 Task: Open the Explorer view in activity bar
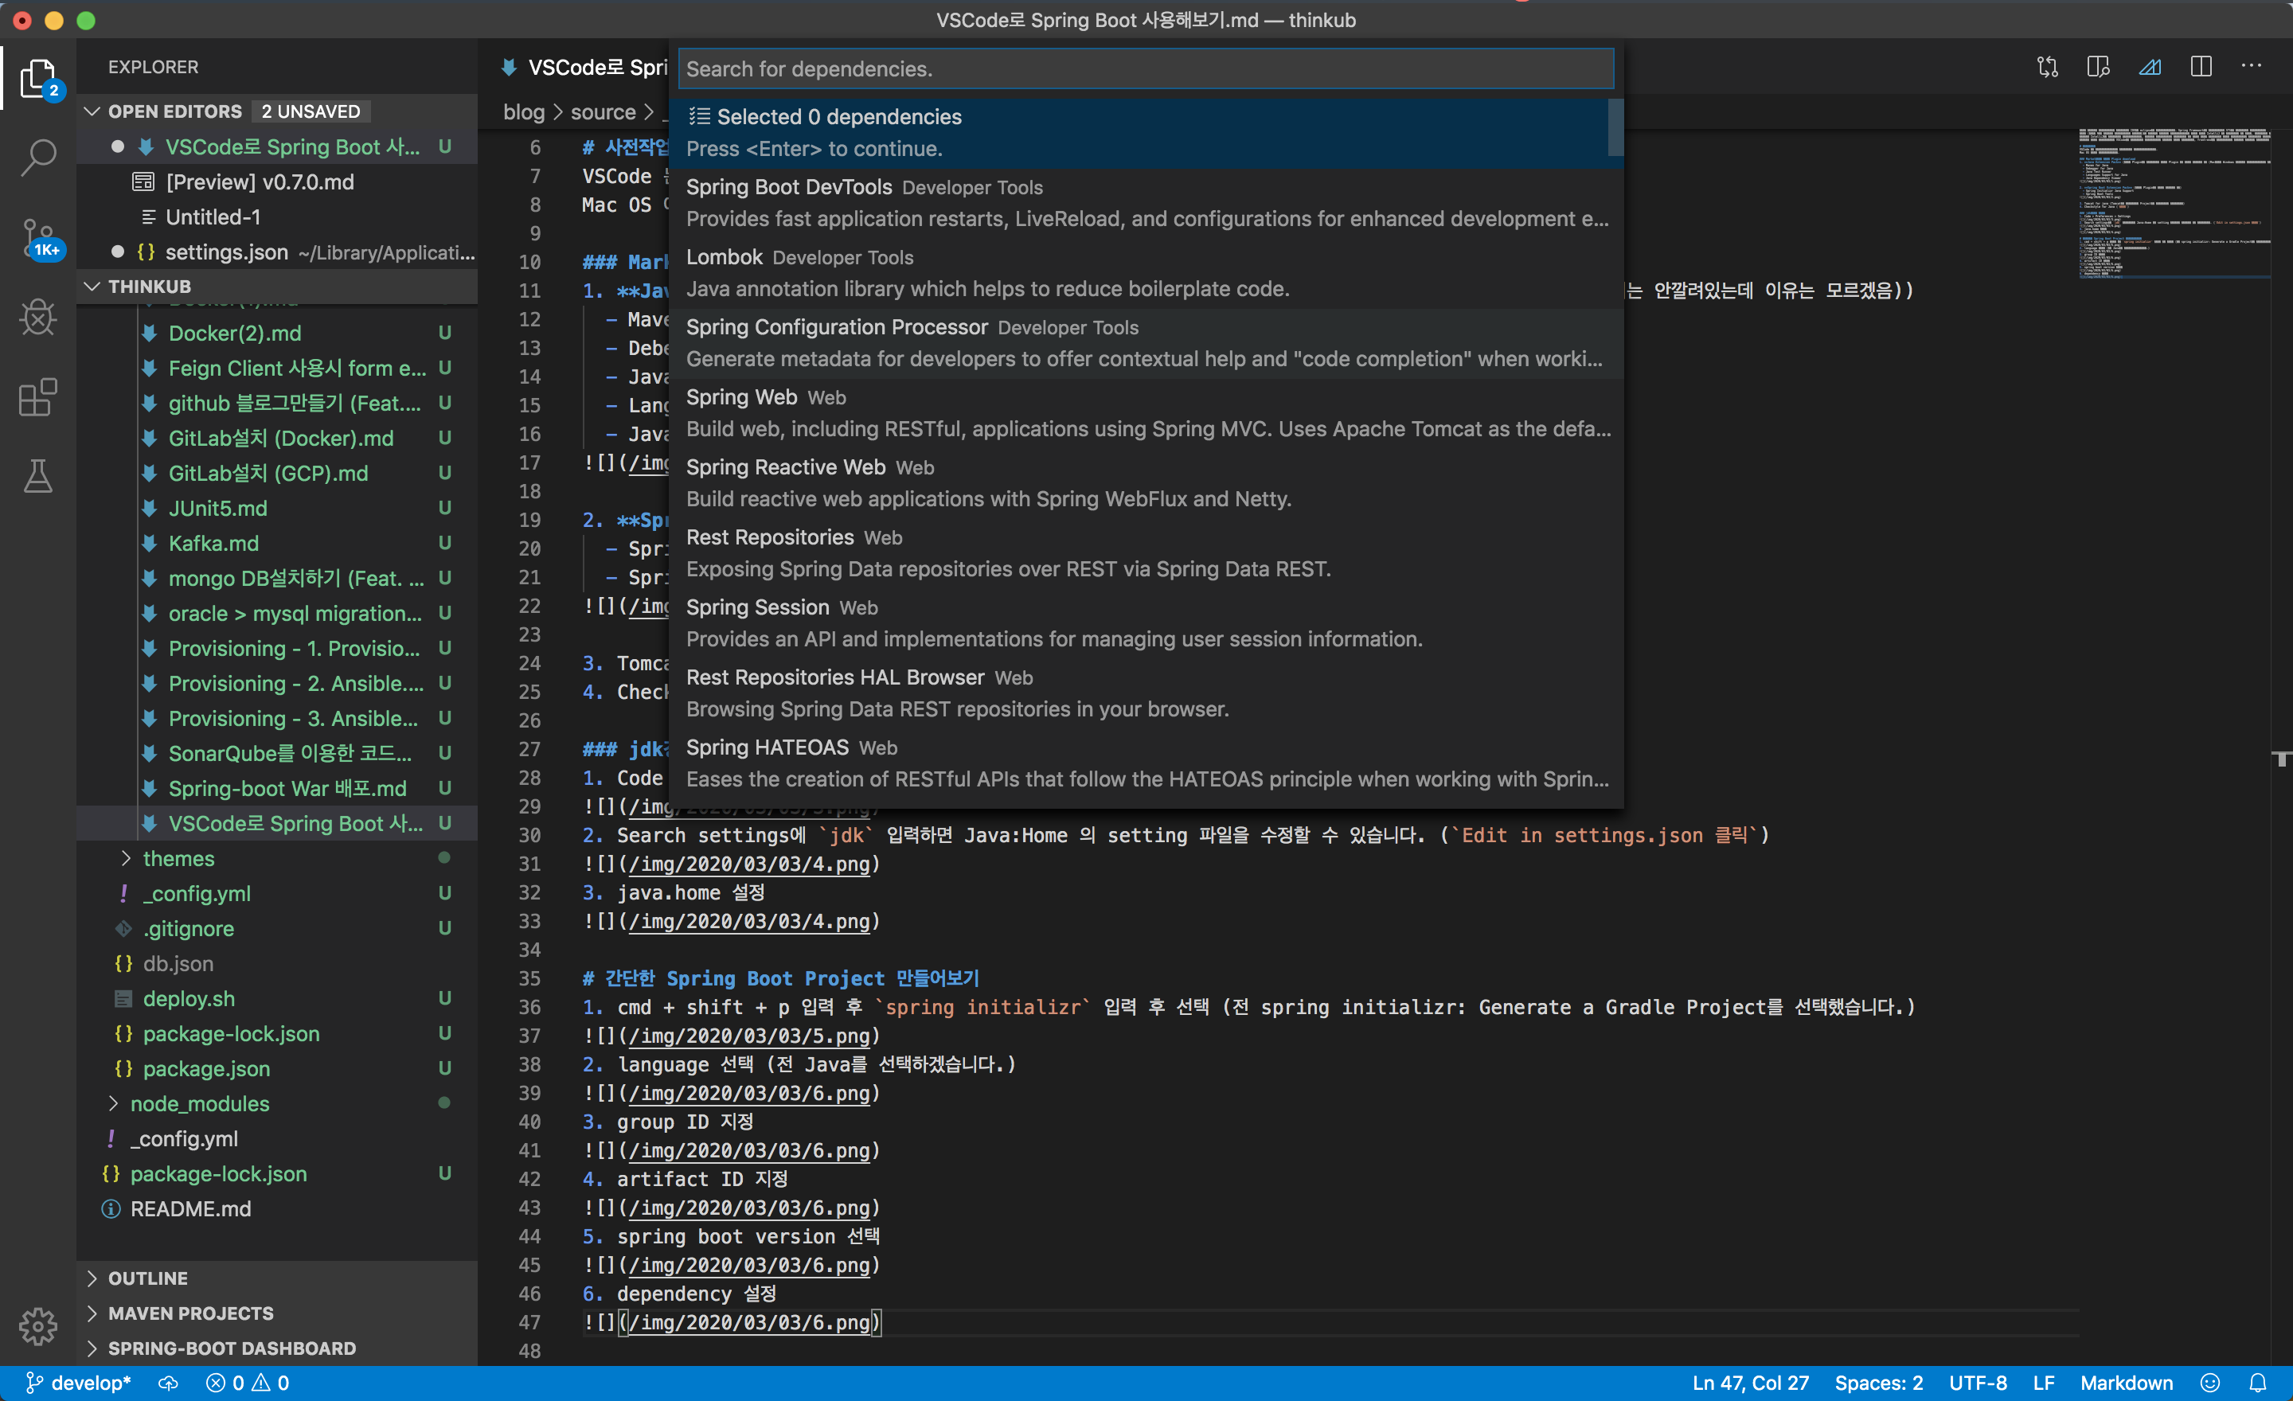click(38, 78)
